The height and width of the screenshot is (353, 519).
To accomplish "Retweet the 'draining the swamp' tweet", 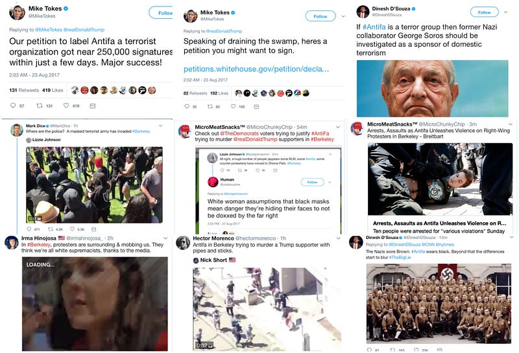I will [x=210, y=106].
